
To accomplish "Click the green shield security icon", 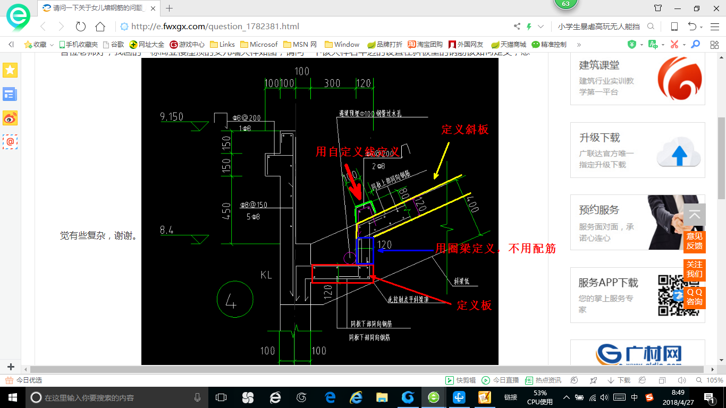I will (632, 45).
